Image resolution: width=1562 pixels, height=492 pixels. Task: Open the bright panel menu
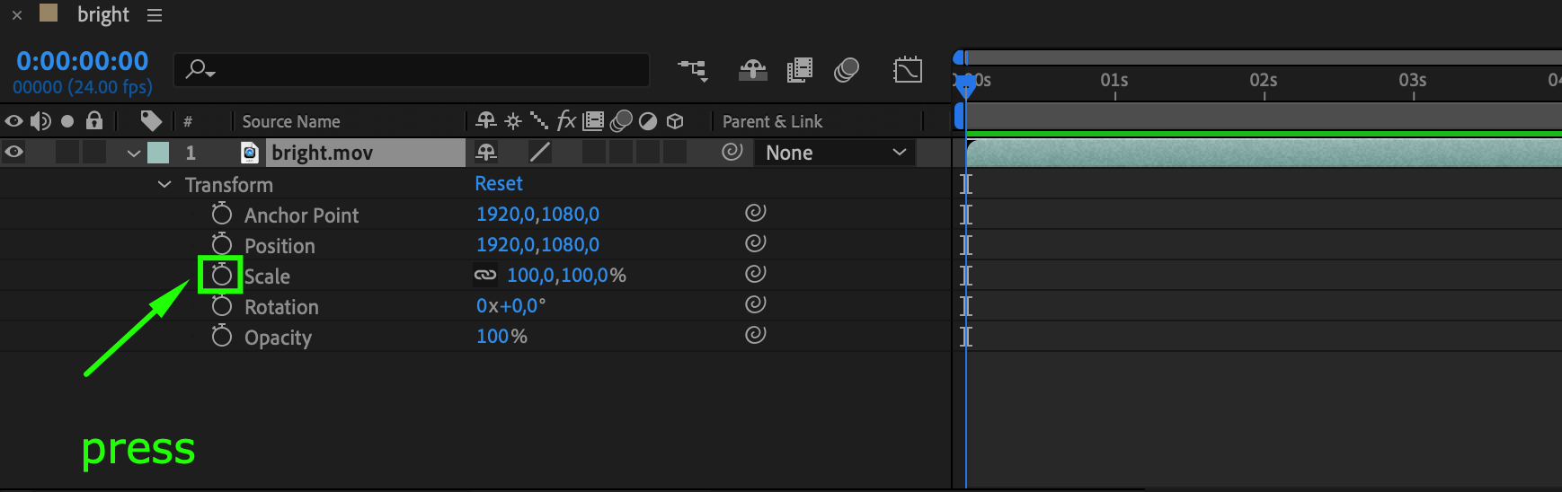coord(155,15)
